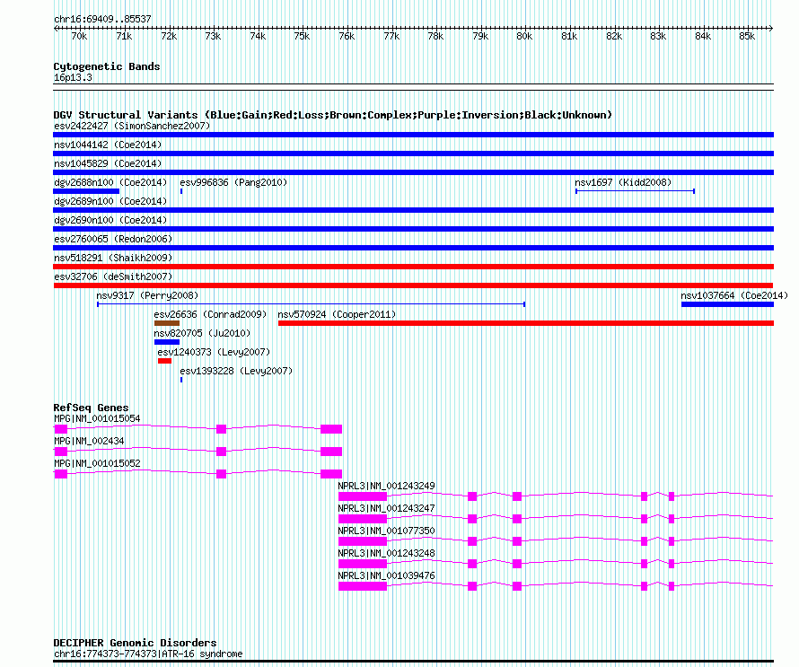Open the MPG|NM_001015052 transcript label

[97, 464]
